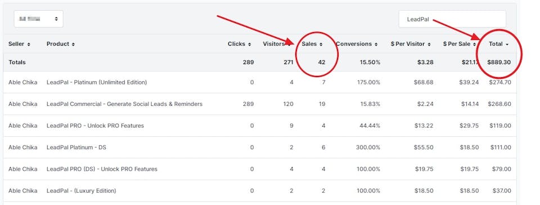Image resolution: width=540 pixels, height=205 pixels.
Task: Click Able Chika in the Luxury Edition row
Action: [22, 190]
